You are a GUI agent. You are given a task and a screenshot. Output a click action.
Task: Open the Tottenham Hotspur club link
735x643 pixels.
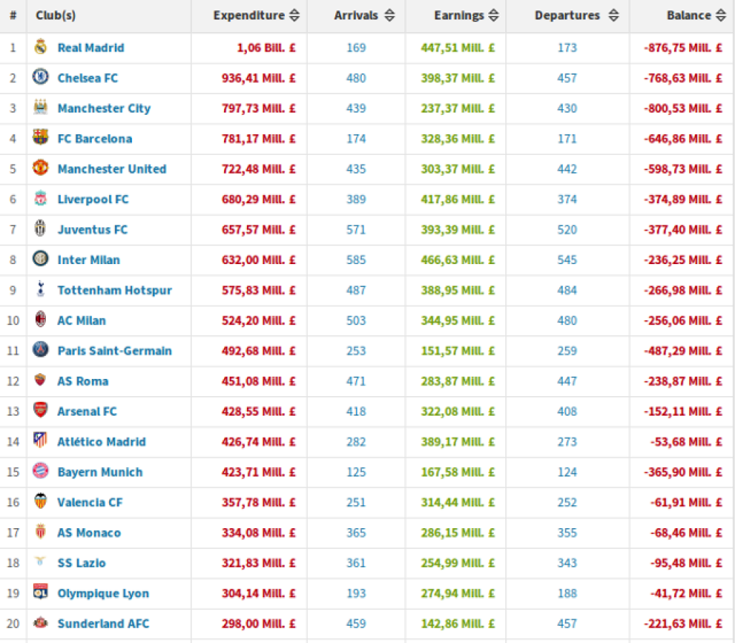point(115,290)
